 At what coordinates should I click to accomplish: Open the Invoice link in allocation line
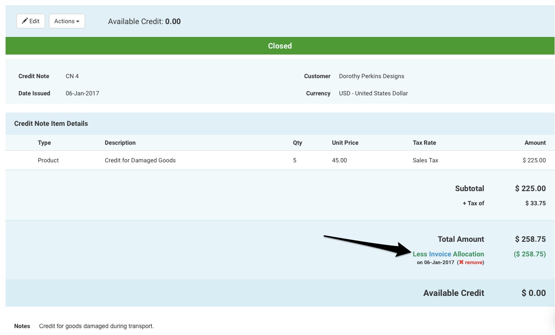click(x=440, y=254)
